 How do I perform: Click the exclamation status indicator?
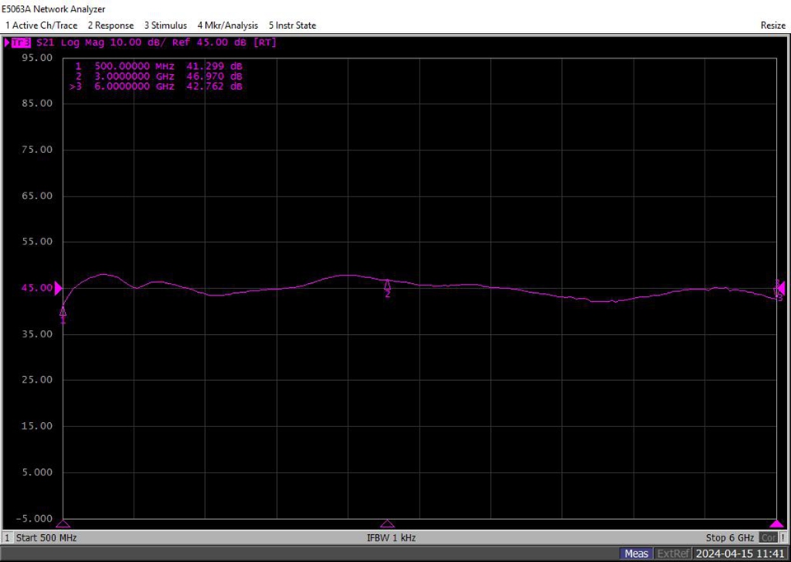click(x=783, y=538)
